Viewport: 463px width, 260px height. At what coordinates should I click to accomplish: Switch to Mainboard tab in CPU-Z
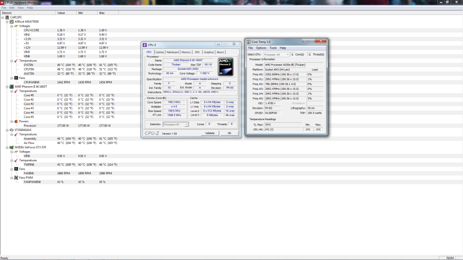(172, 52)
